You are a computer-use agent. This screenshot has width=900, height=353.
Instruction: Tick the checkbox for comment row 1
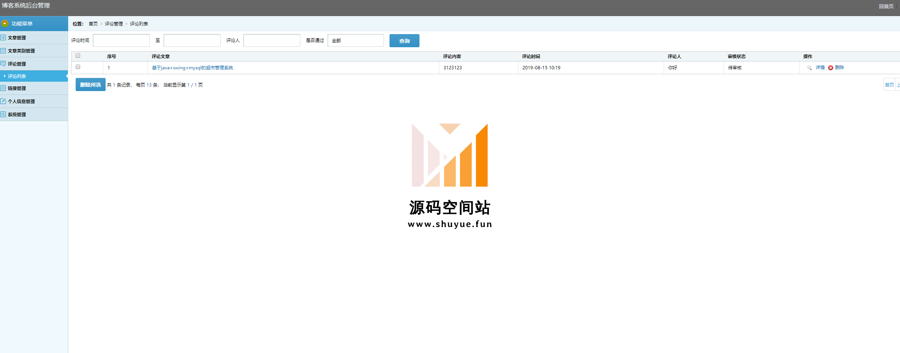(78, 67)
